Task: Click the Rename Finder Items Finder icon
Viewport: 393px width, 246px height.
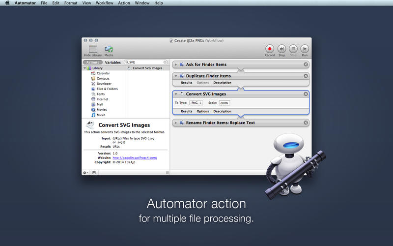Action: [x=182, y=123]
